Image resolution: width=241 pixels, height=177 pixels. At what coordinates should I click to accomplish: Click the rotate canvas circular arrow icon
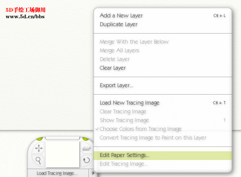(x=86, y=160)
